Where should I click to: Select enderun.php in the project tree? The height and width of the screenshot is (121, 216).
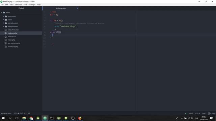21,33
